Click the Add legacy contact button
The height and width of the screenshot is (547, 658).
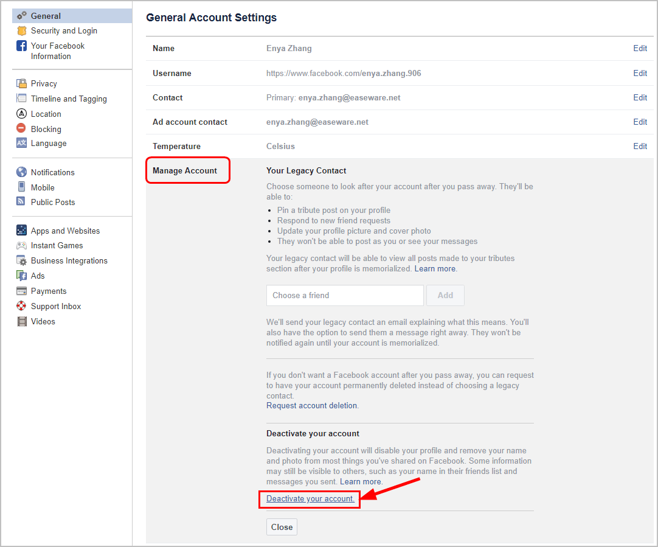tap(445, 295)
